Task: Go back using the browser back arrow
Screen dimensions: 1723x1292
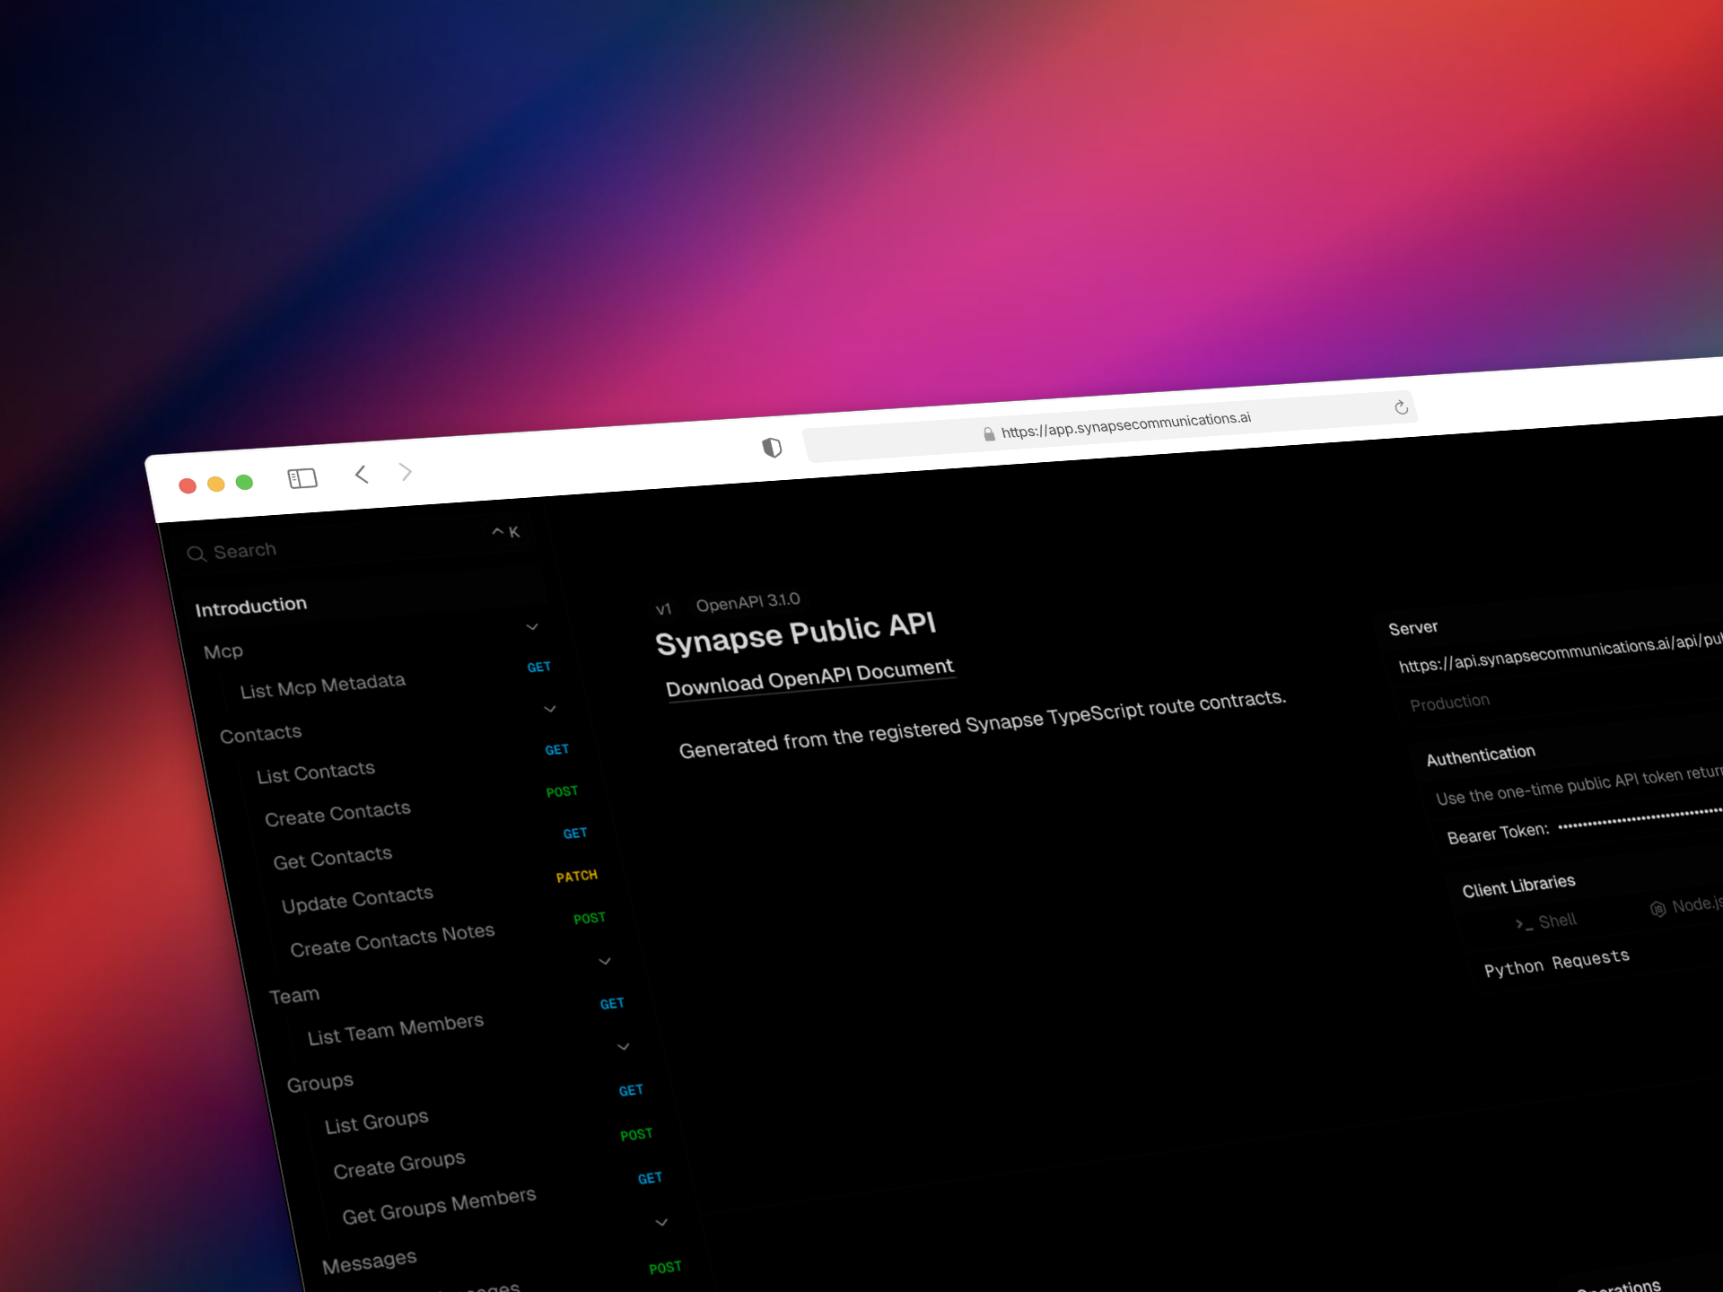Action: click(x=362, y=474)
